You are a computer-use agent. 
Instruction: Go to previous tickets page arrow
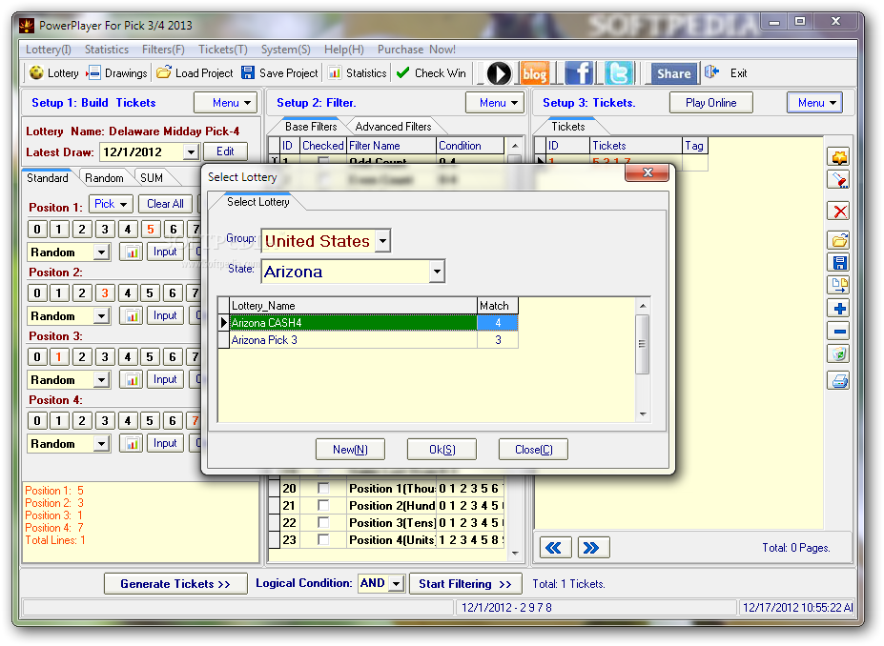[x=555, y=548]
